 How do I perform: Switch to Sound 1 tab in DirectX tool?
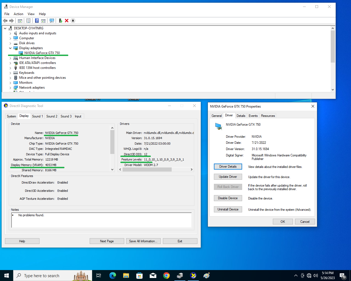37,116
